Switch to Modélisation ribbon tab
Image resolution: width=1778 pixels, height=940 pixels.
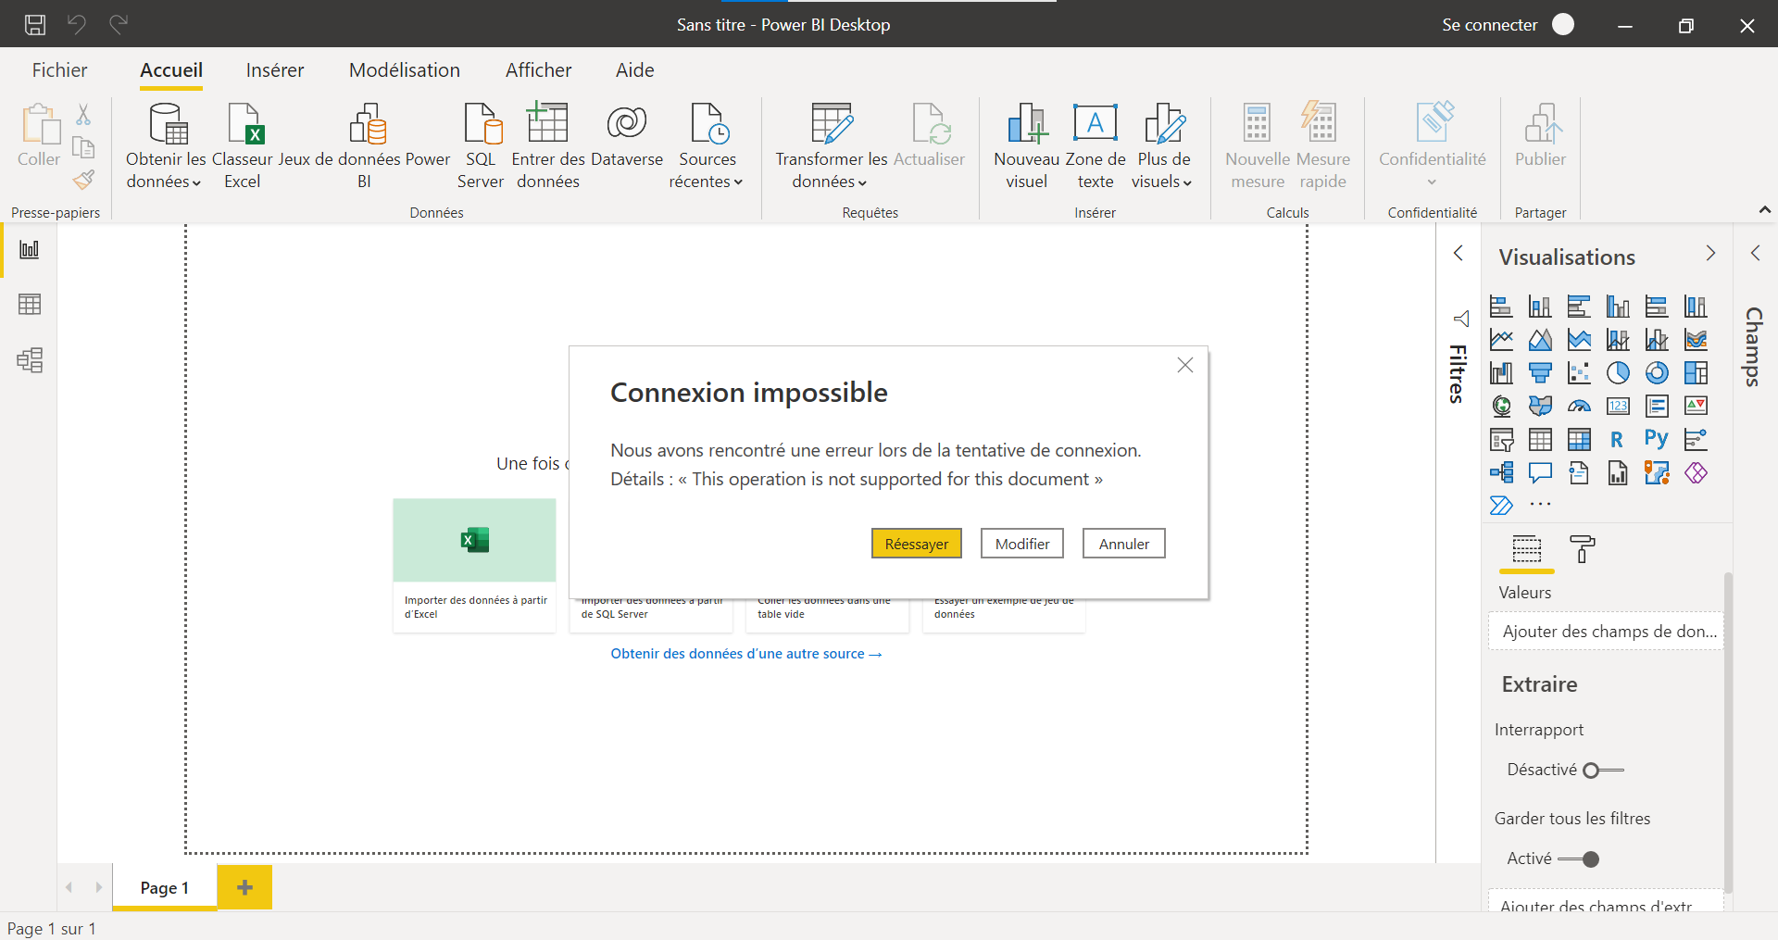click(405, 70)
